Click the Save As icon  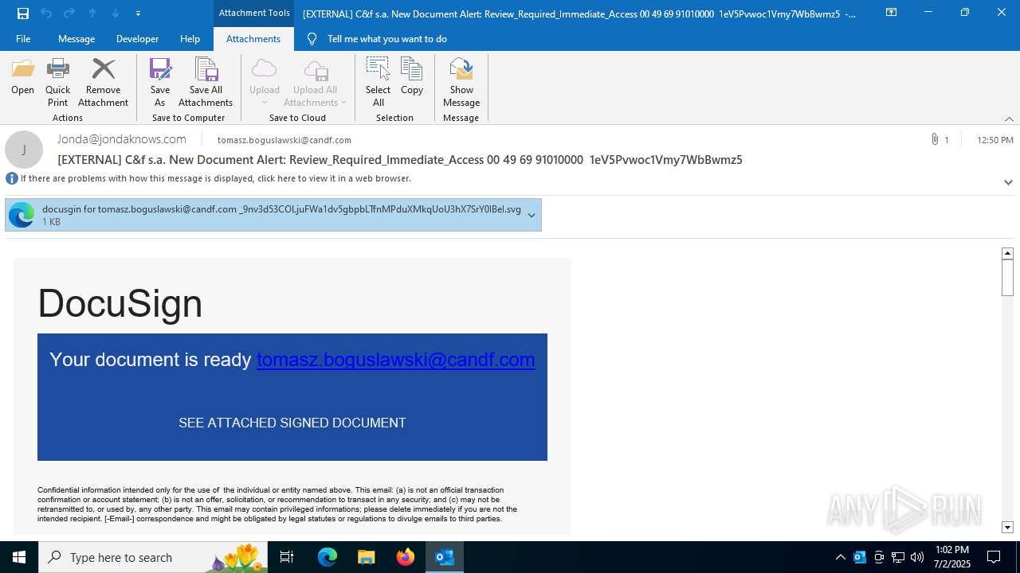click(x=160, y=83)
